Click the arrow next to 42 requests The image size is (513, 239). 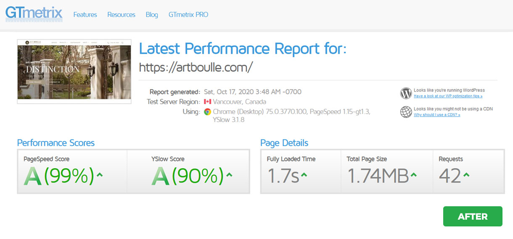tap(466, 175)
